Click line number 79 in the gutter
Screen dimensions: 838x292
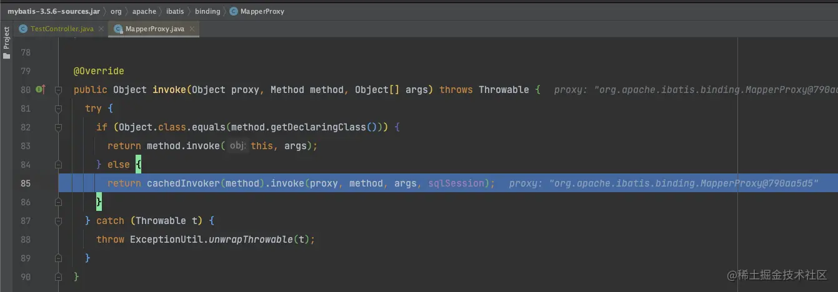(26, 71)
